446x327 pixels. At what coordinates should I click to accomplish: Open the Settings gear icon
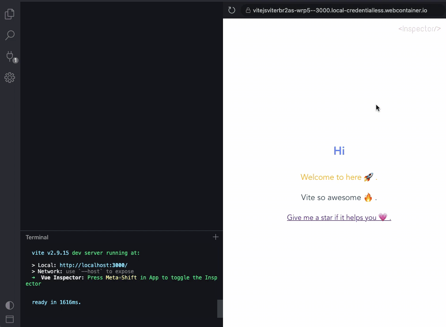10,78
